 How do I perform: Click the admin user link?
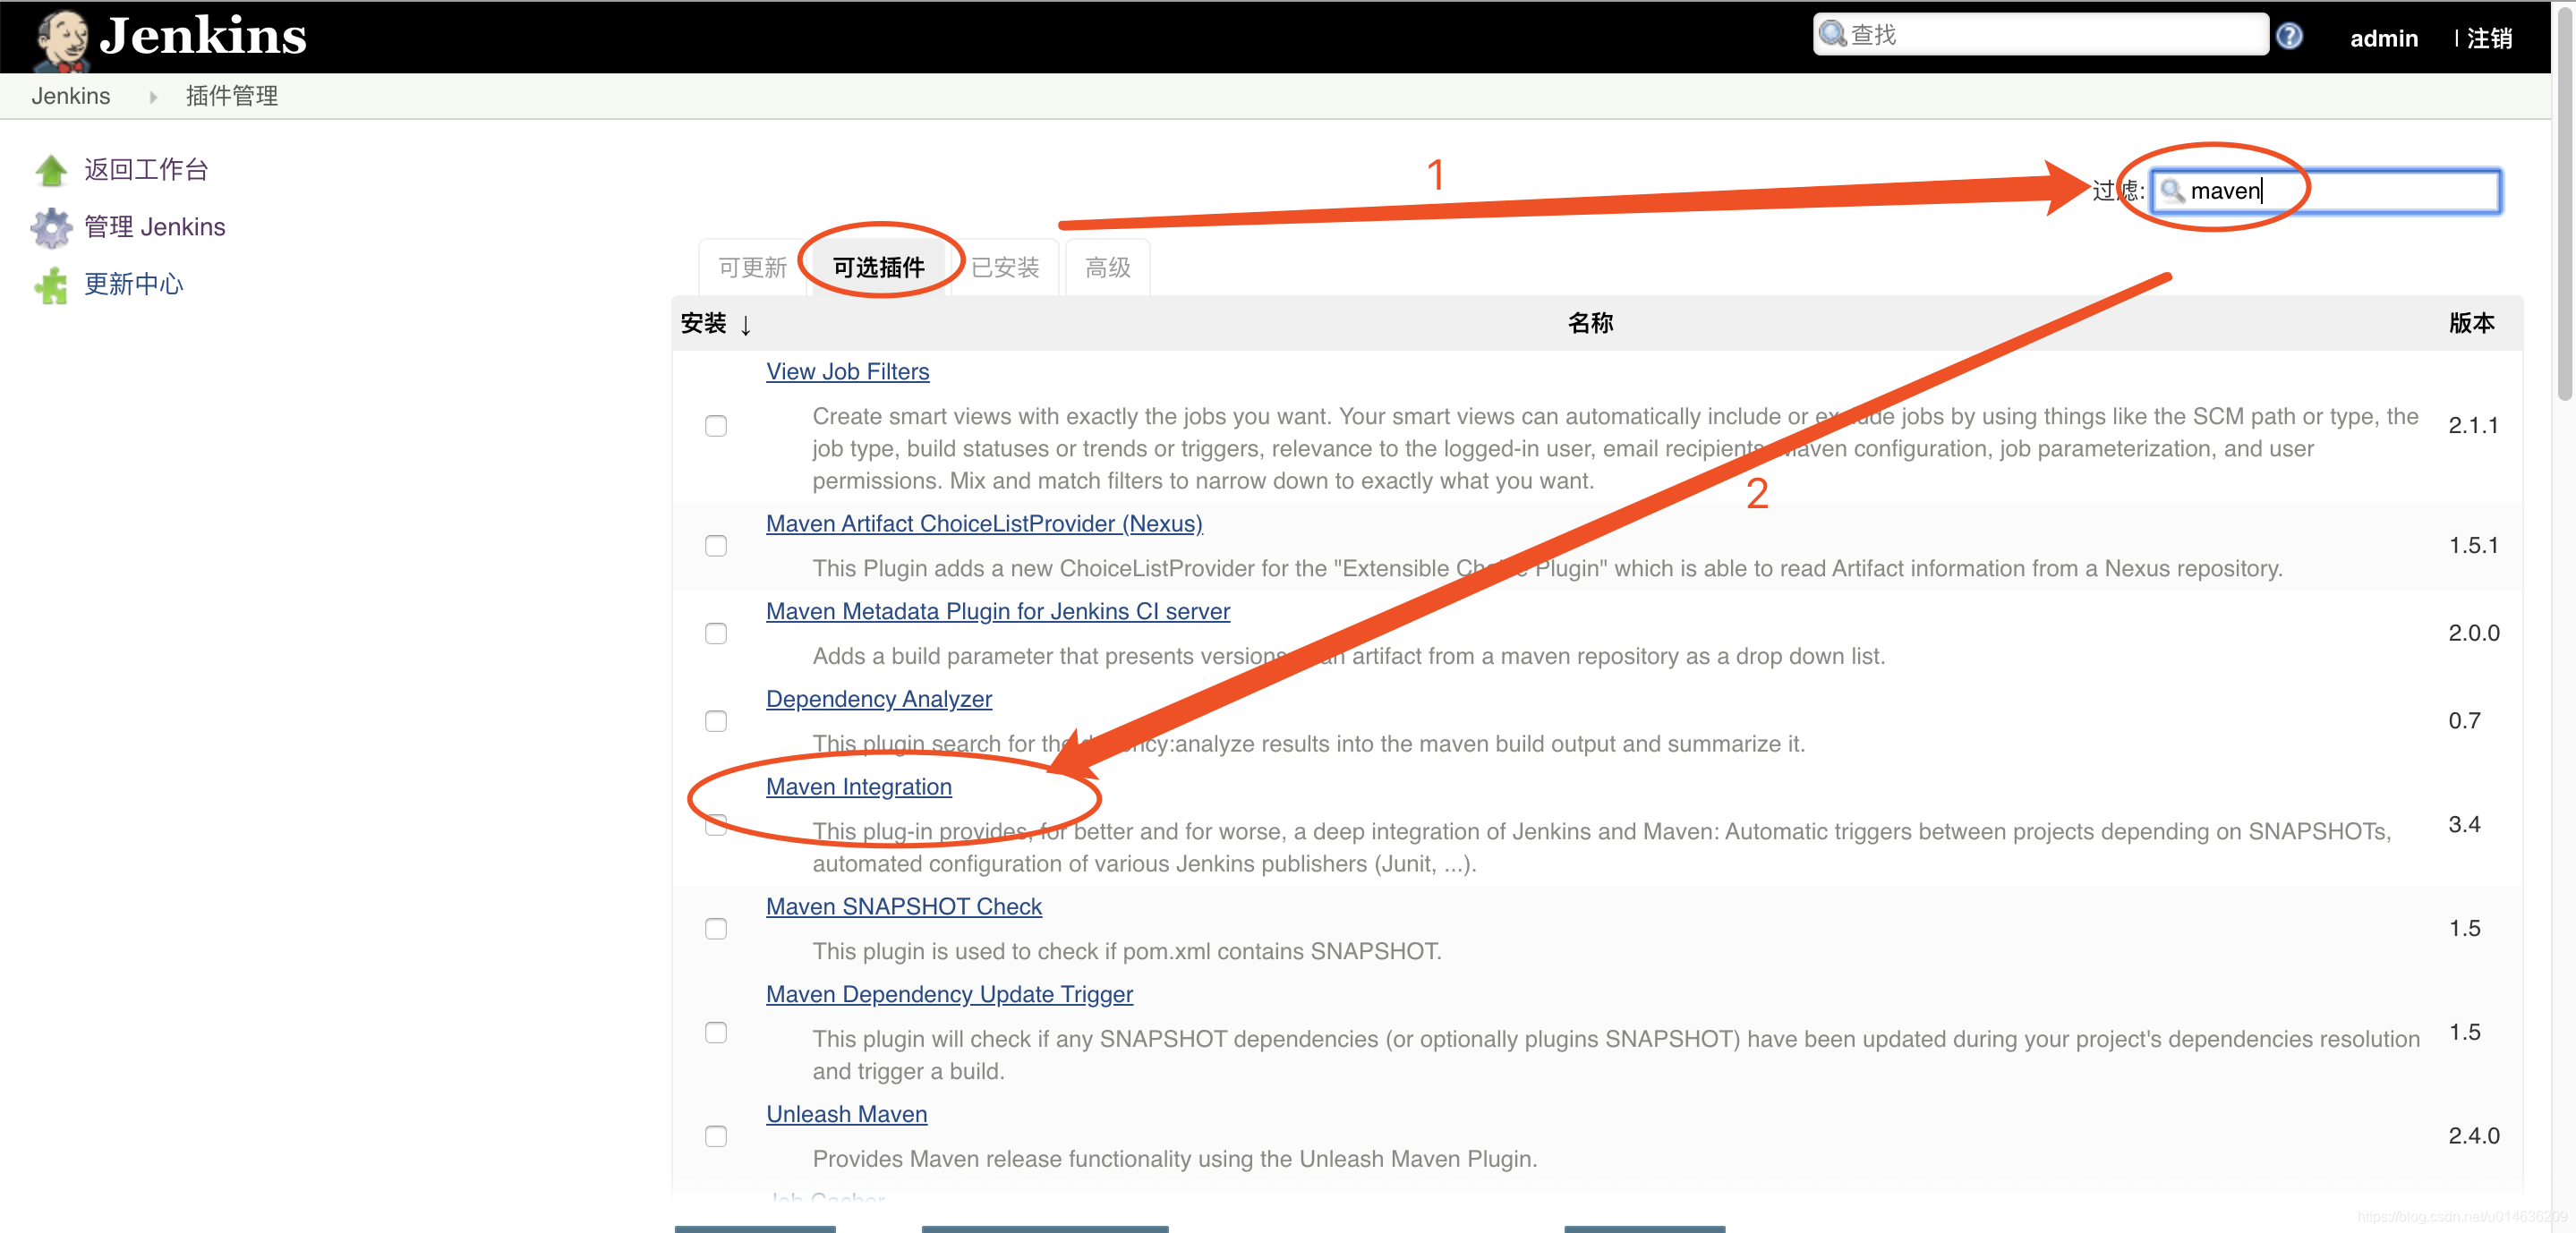tap(2384, 39)
